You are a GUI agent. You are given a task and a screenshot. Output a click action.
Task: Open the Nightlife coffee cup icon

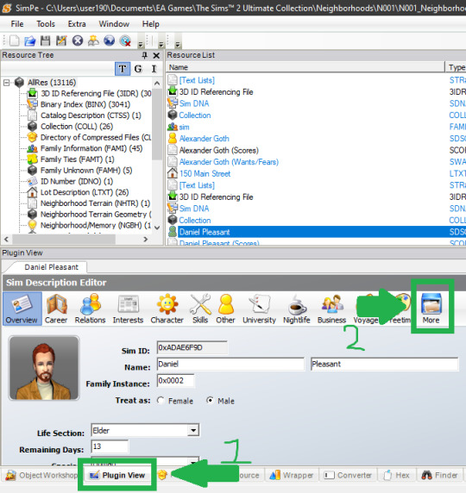pos(297,309)
